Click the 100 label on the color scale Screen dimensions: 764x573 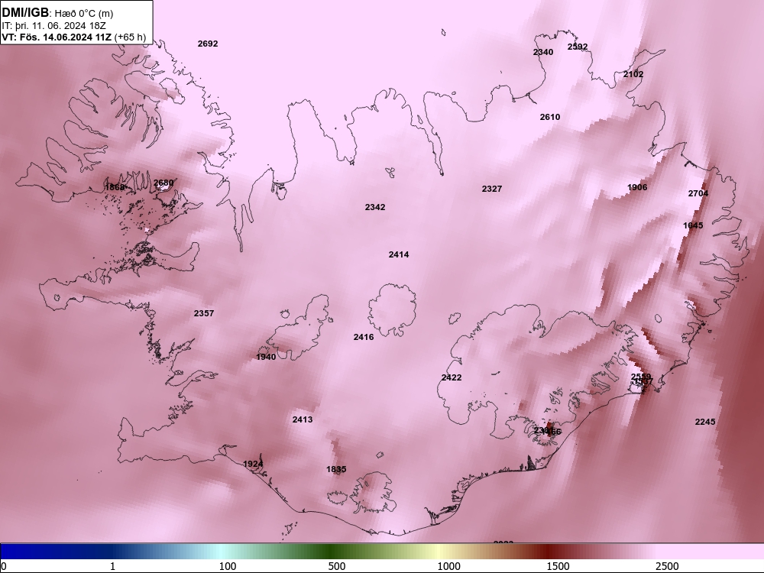(228, 567)
